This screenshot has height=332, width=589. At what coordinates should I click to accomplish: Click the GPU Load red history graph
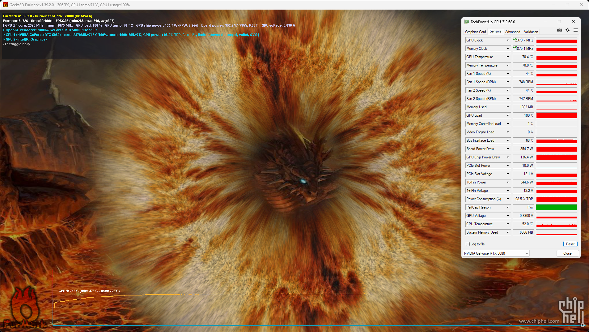557,115
